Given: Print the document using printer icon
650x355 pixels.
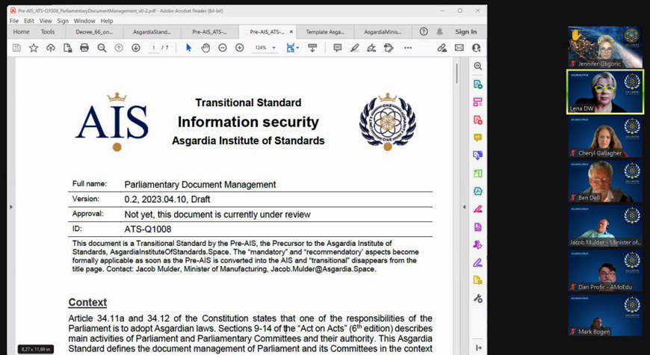Looking at the screenshot, I should 84,48.
